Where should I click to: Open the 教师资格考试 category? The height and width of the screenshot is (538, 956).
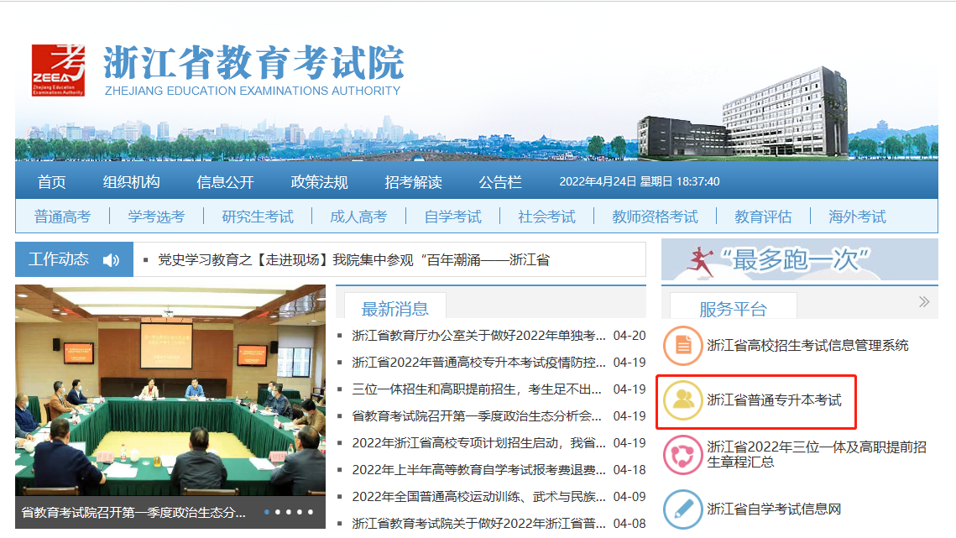[655, 217]
